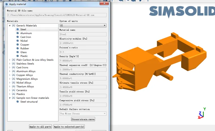215x131 pixels.
Task: Select Glass material
Action: 23,52
